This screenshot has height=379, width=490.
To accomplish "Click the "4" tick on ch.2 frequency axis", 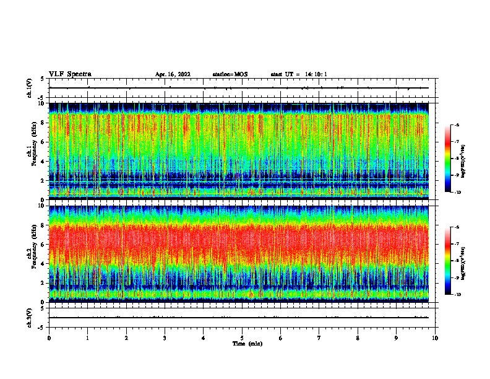I will point(43,264).
